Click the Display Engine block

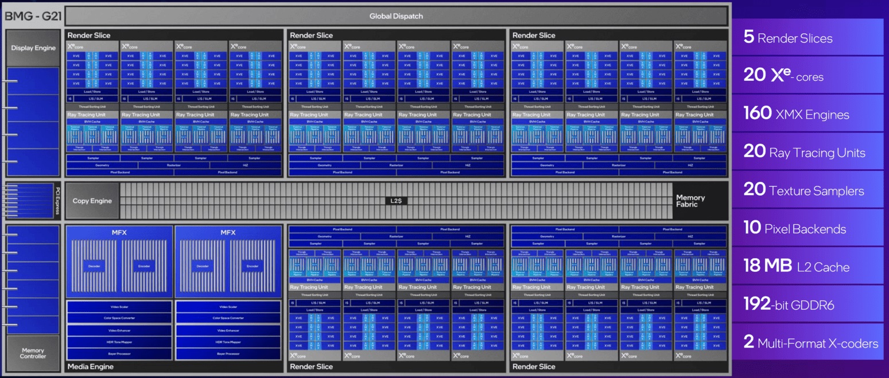pos(33,48)
